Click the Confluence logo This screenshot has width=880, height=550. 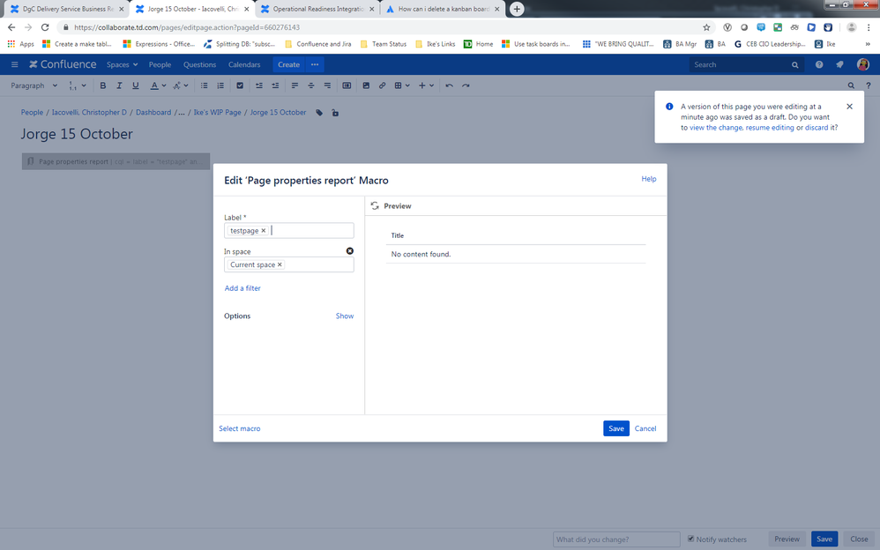click(63, 64)
